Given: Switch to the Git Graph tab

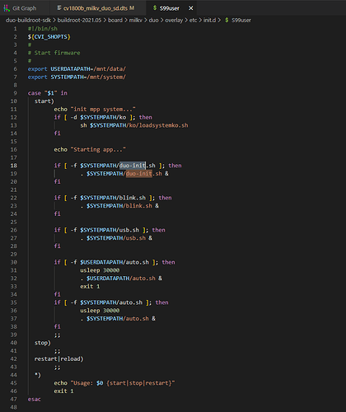Looking at the screenshot, I should pyautogui.click(x=25, y=8).
